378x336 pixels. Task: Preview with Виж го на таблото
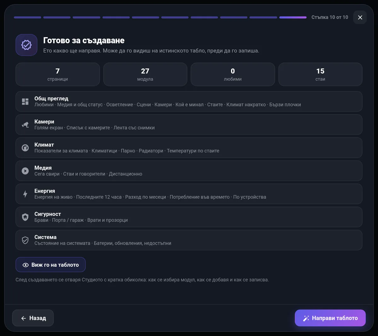pos(50,265)
